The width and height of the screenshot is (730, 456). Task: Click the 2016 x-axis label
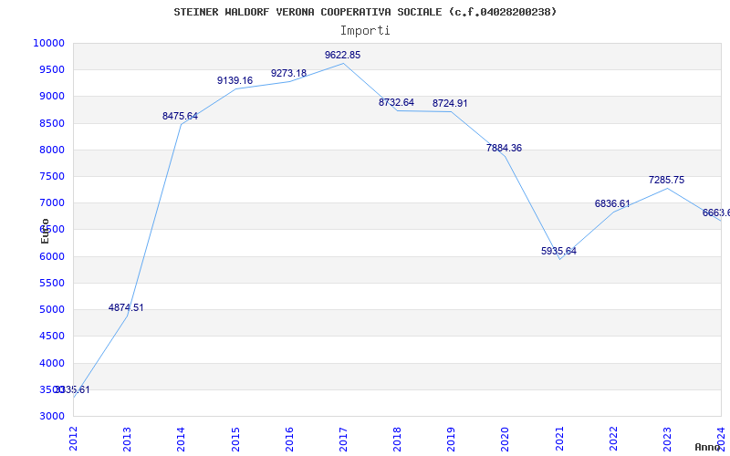click(x=289, y=439)
